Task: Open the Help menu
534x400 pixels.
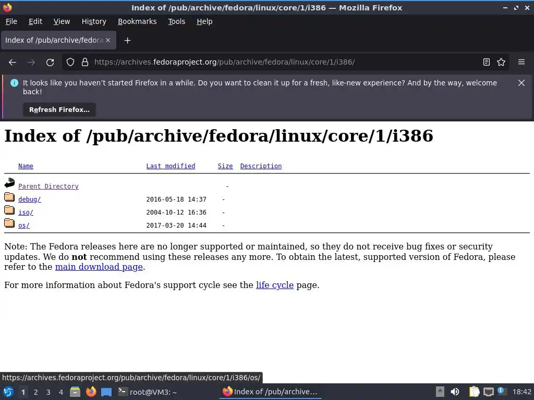Action: pos(204,21)
